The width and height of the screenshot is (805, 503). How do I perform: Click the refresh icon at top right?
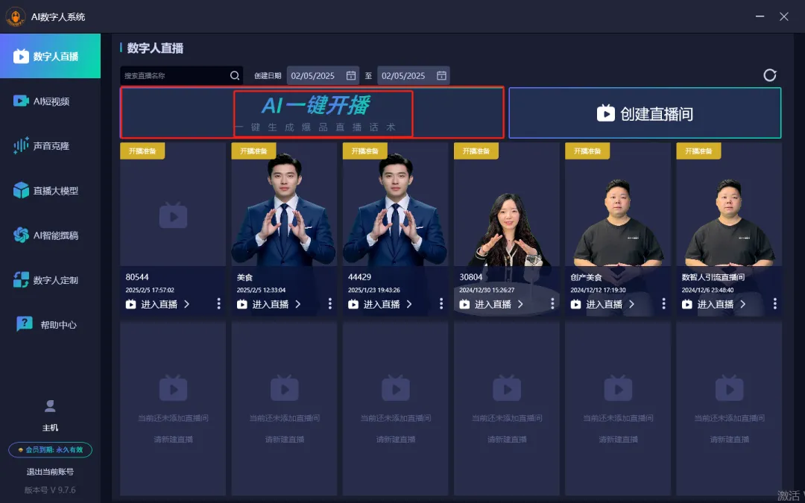tap(769, 75)
